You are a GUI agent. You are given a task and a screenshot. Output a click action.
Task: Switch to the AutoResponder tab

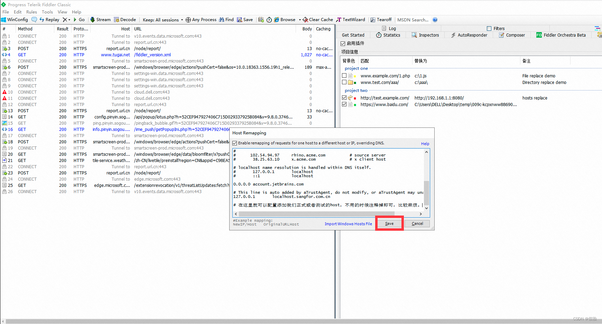[469, 35]
